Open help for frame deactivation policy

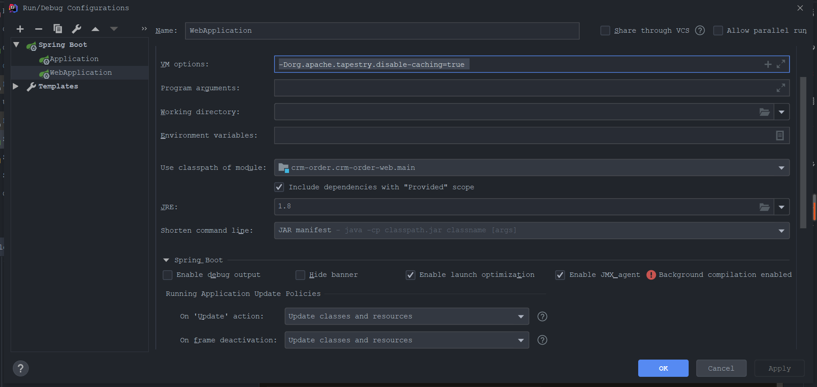542,340
